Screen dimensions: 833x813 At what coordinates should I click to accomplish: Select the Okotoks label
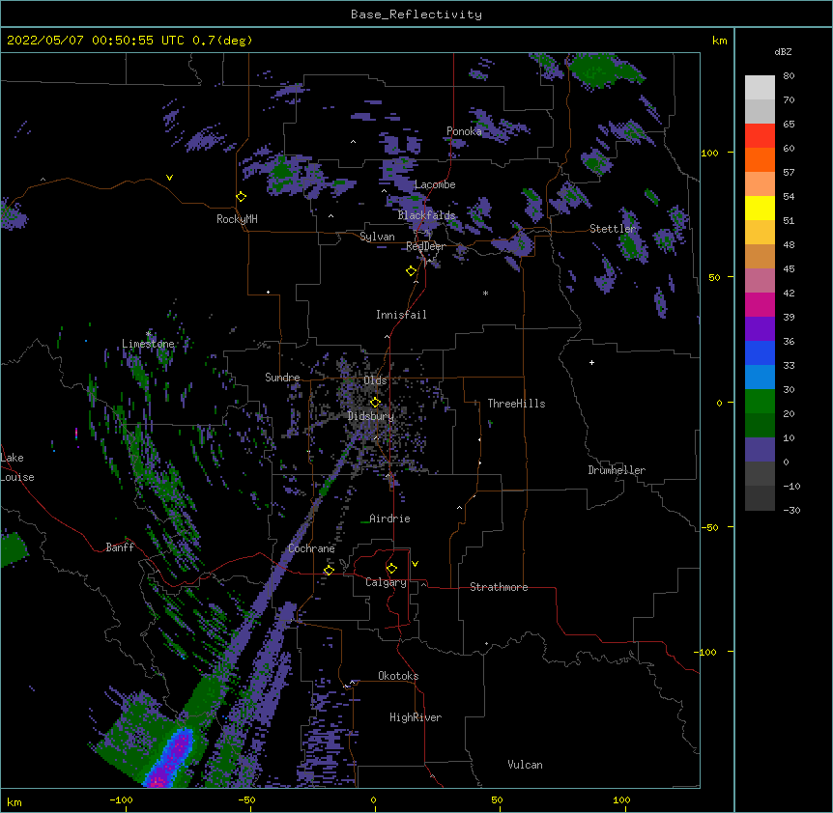(x=398, y=676)
